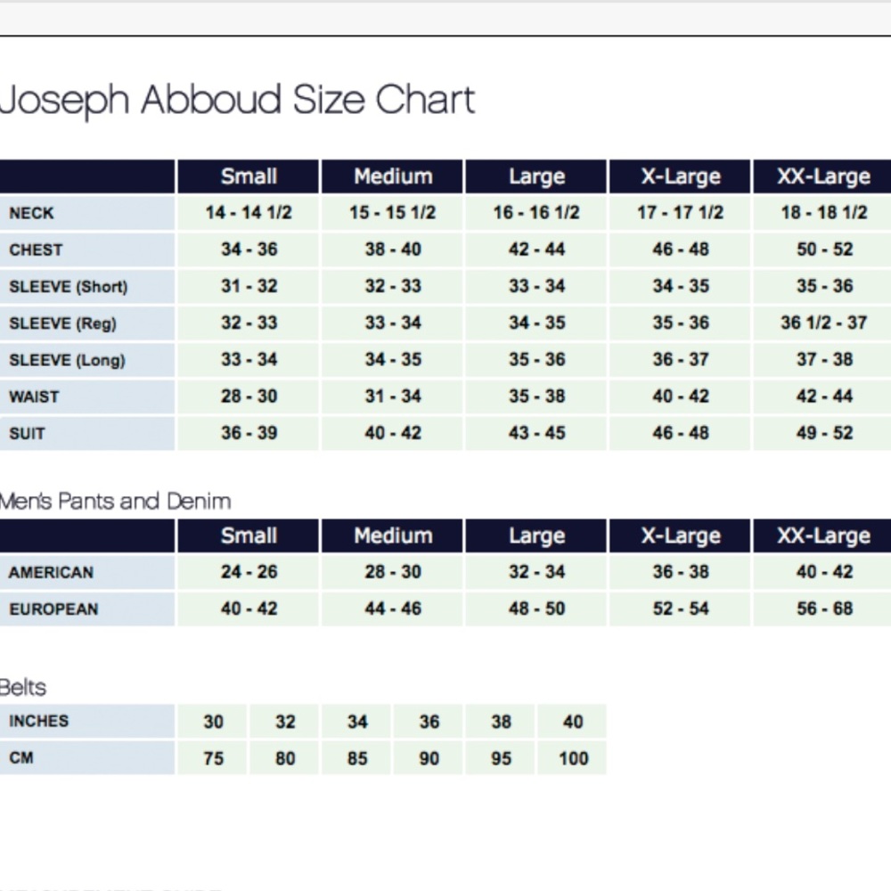Select the Medium column header in top table
The width and height of the screenshot is (891, 891).
point(393,176)
